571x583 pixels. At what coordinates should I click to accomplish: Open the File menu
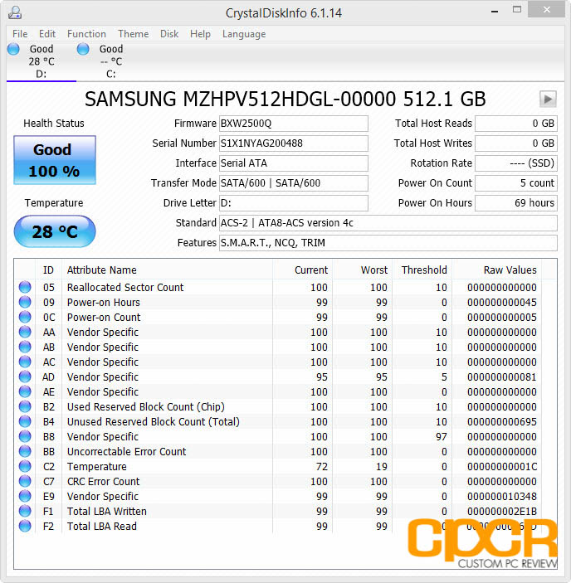tap(20, 34)
